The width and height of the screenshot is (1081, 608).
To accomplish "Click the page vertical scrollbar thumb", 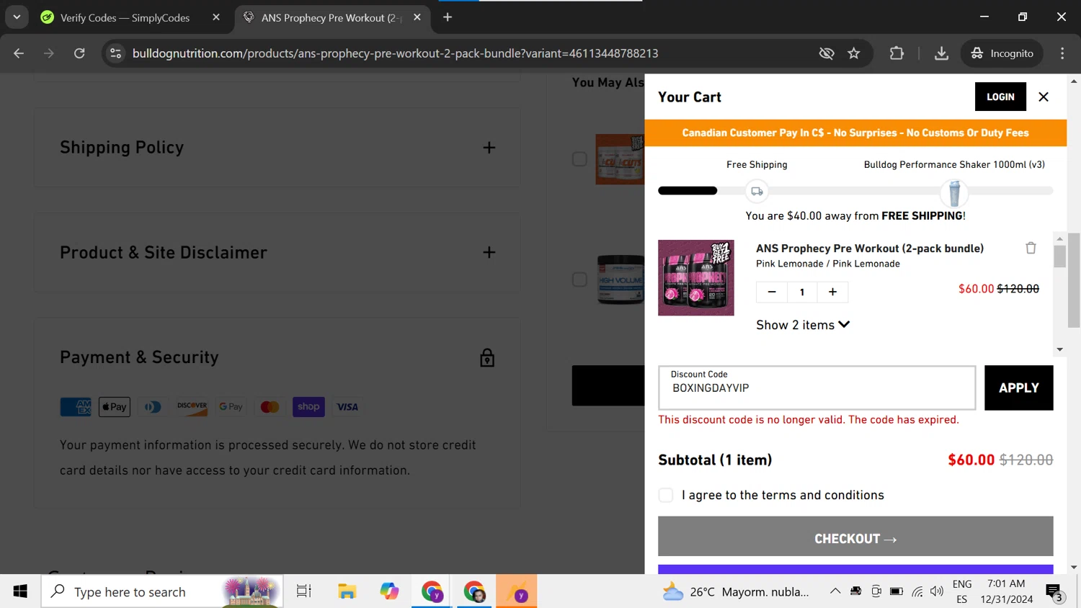I will pos(1074,280).
